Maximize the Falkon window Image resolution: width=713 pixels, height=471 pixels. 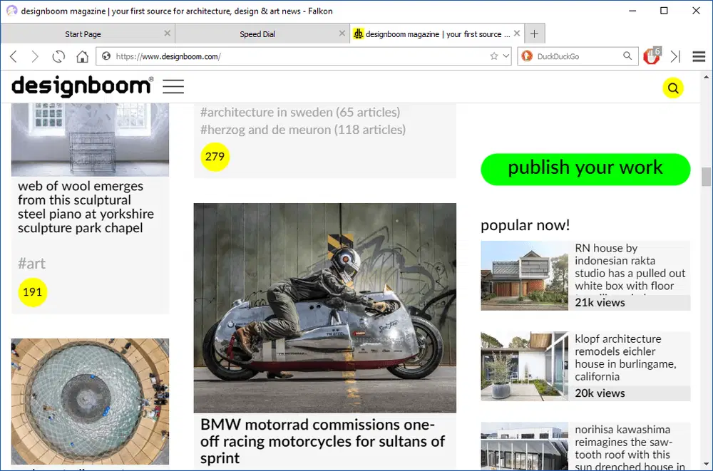pyautogui.click(x=664, y=11)
